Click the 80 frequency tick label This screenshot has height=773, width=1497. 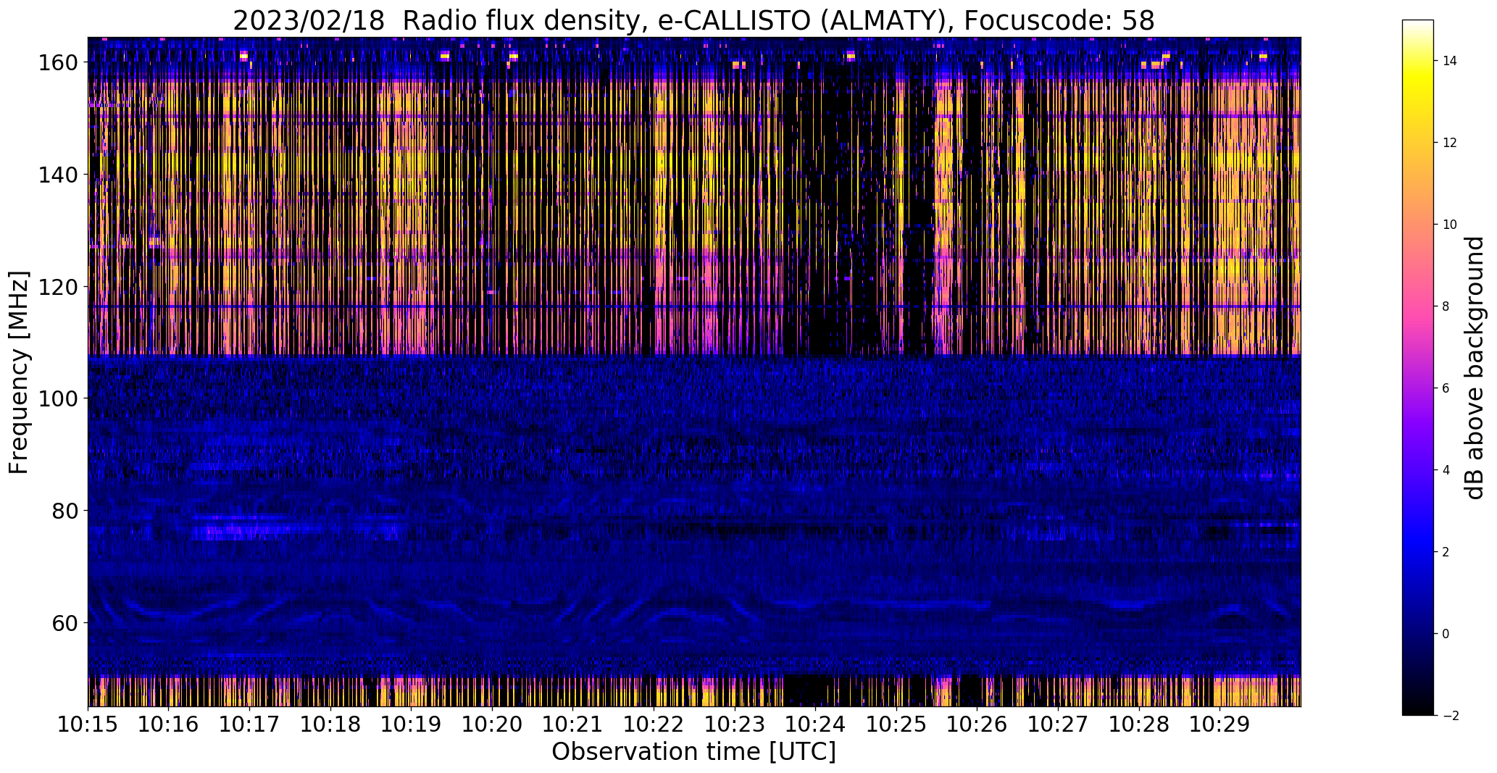pos(66,511)
